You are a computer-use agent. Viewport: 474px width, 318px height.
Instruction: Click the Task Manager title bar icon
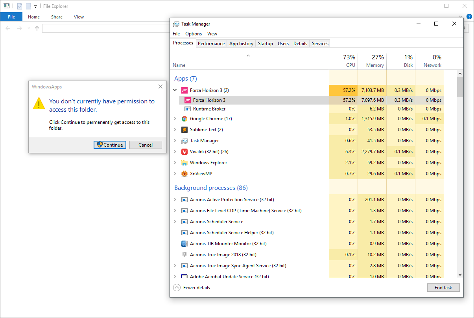[x=176, y=24]
